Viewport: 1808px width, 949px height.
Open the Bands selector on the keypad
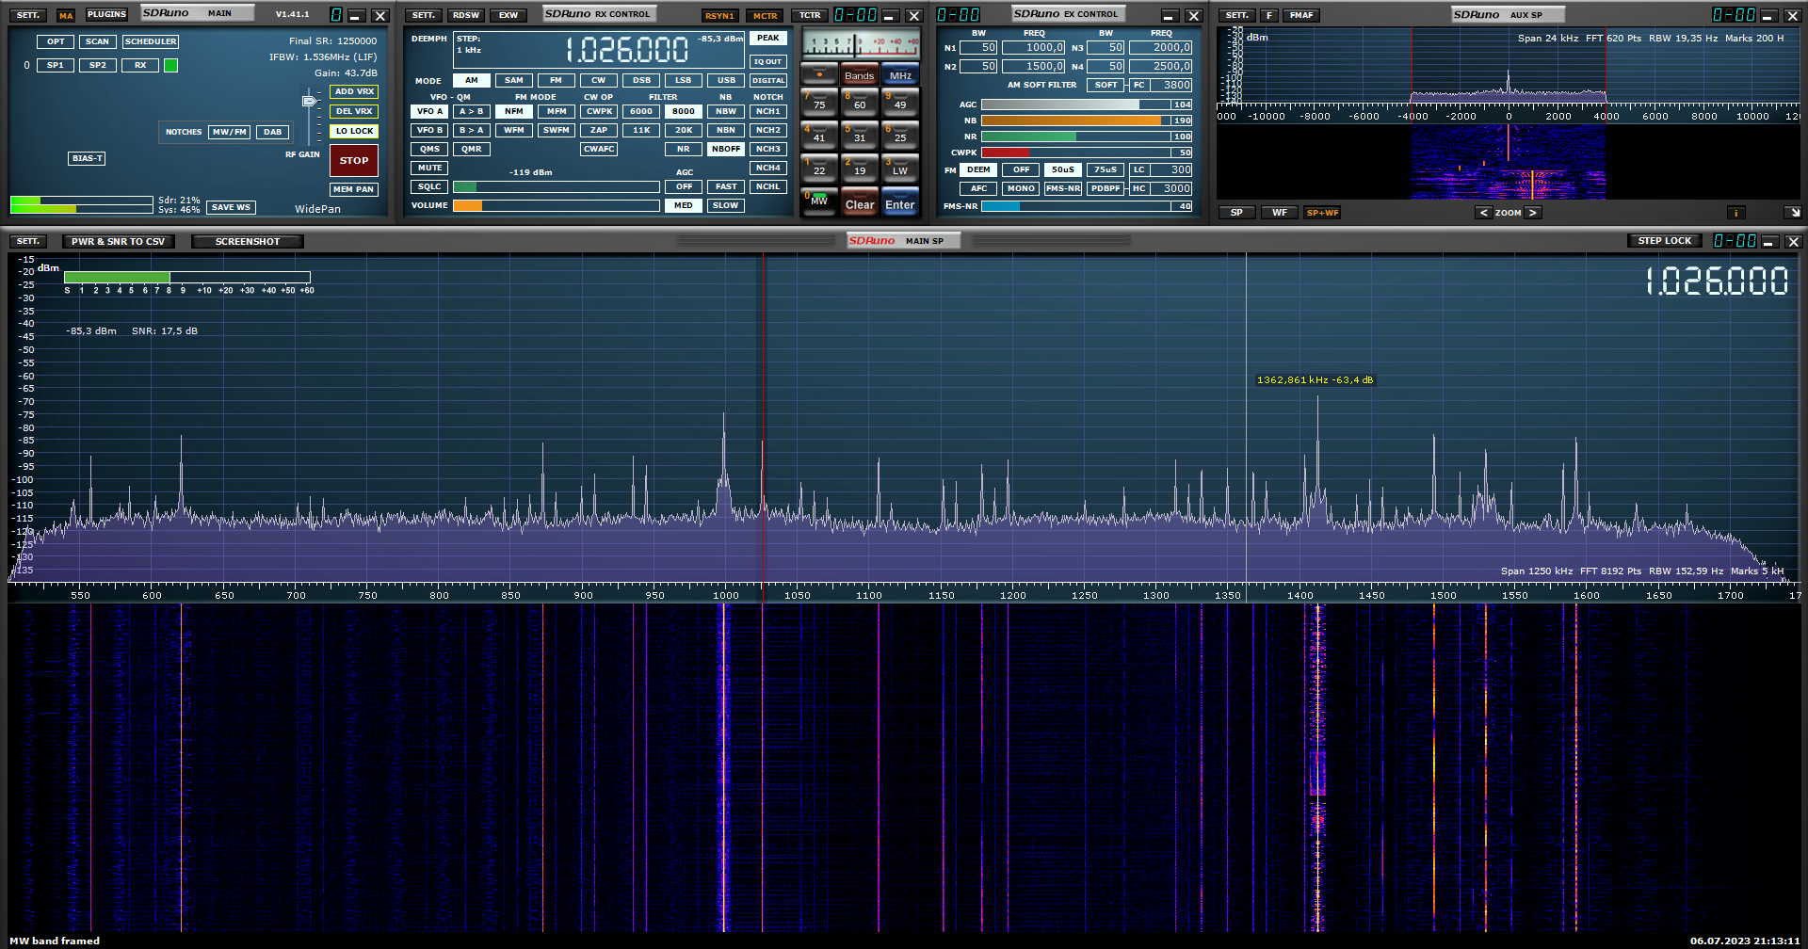point(859,75)
